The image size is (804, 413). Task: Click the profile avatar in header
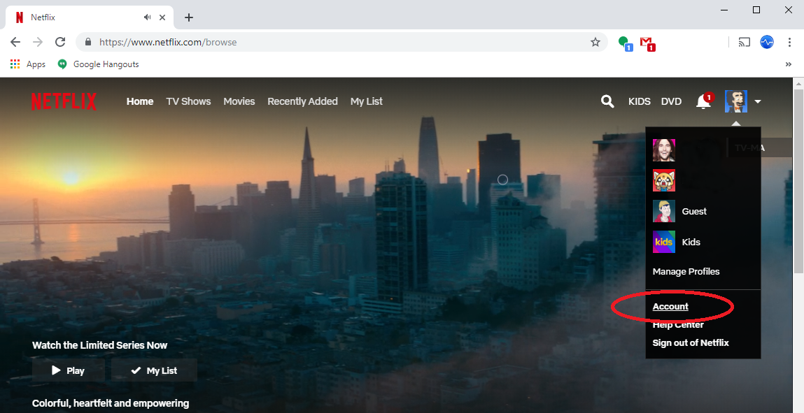pos(736,101)
